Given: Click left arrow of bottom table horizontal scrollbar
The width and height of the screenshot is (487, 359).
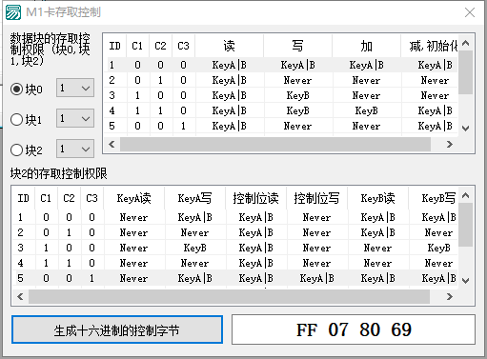Looking at the screenshot, I should [x=20, y=297].
